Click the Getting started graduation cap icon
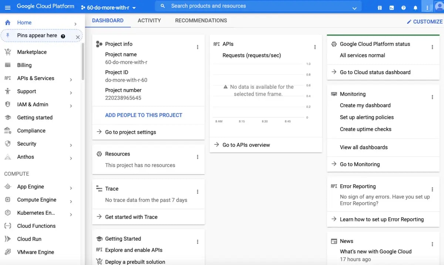This screenshot has height=265, width=444. 8,117
